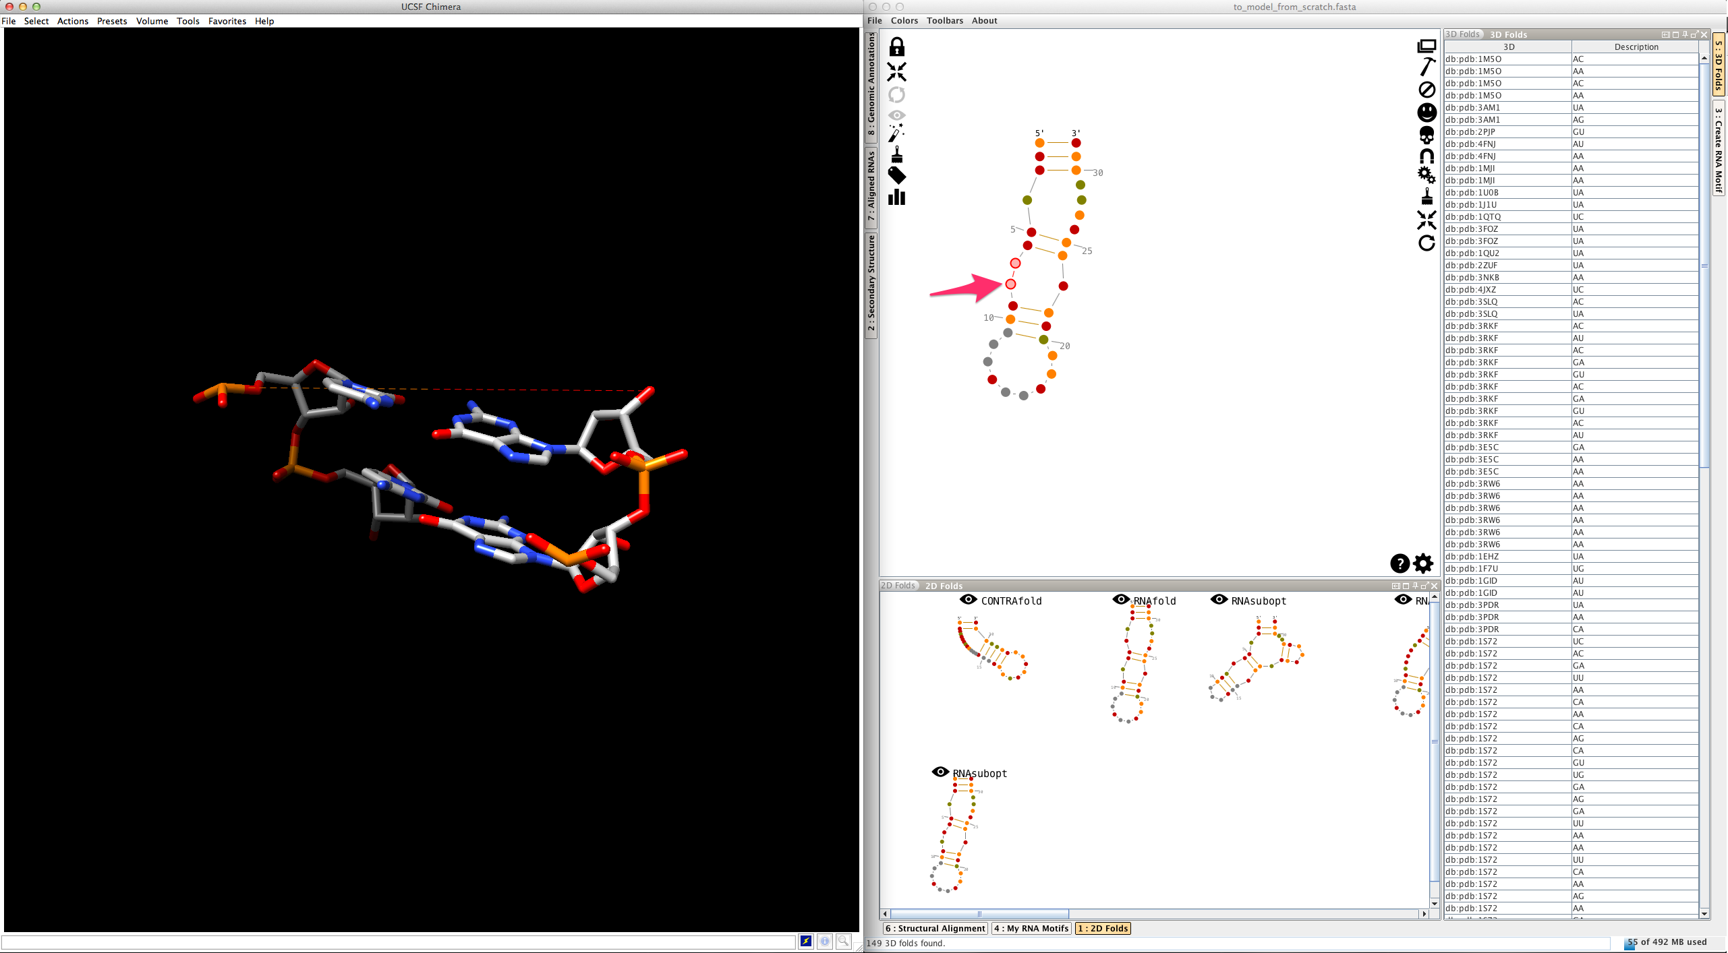Screen dimensions: 1728x953
Task: Click 3D Folds table scroll-down arrow
Action: click(1704, 913)
